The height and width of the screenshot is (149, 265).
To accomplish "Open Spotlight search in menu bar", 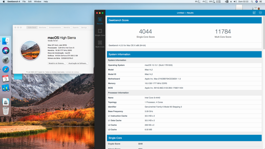I will pos(252,2).
